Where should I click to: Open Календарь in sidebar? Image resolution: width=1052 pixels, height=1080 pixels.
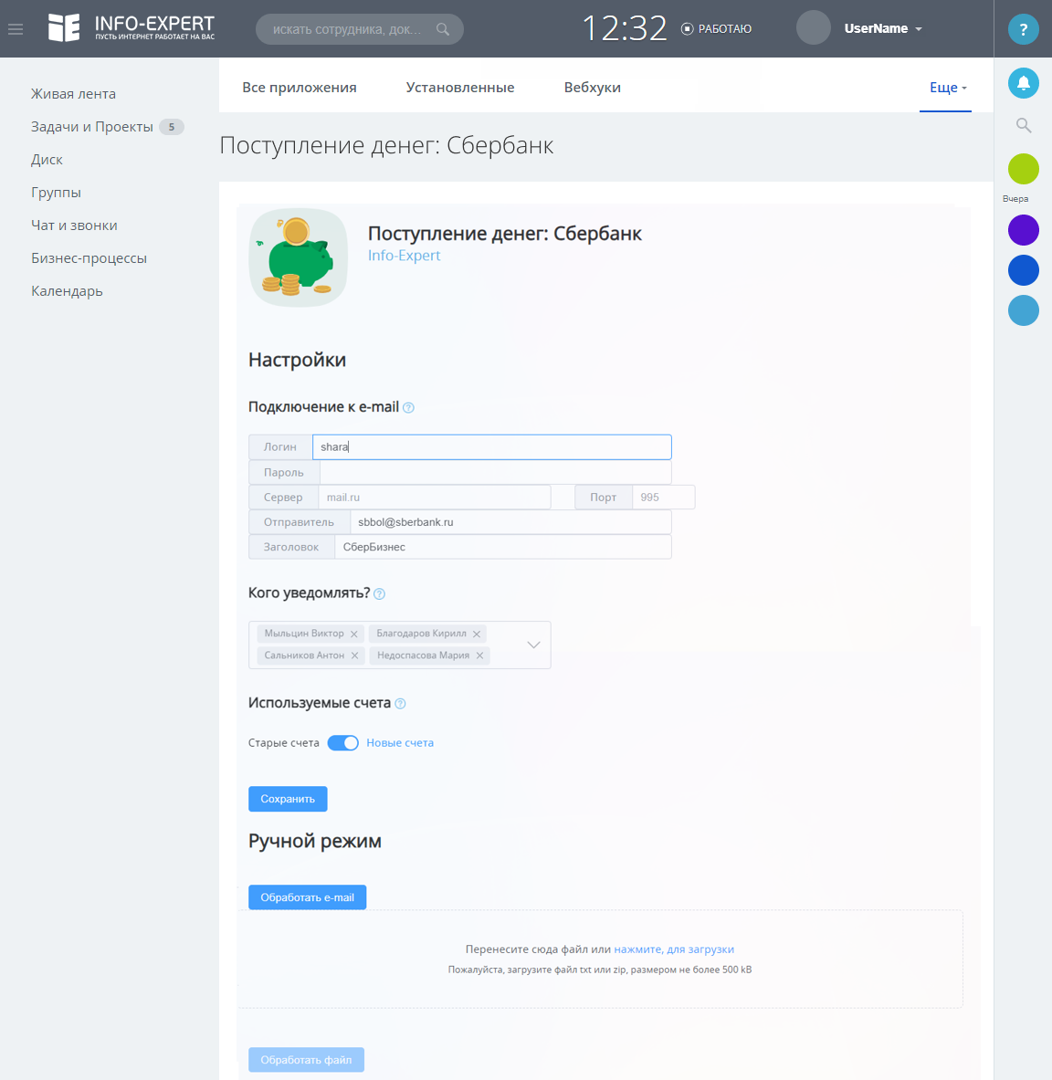point(67,291)
